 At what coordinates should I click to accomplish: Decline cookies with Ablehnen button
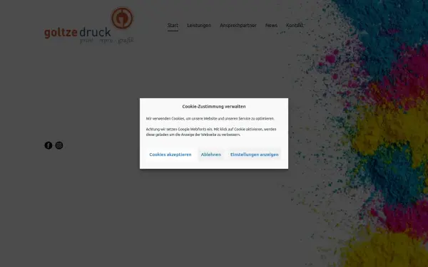point(211,155)
